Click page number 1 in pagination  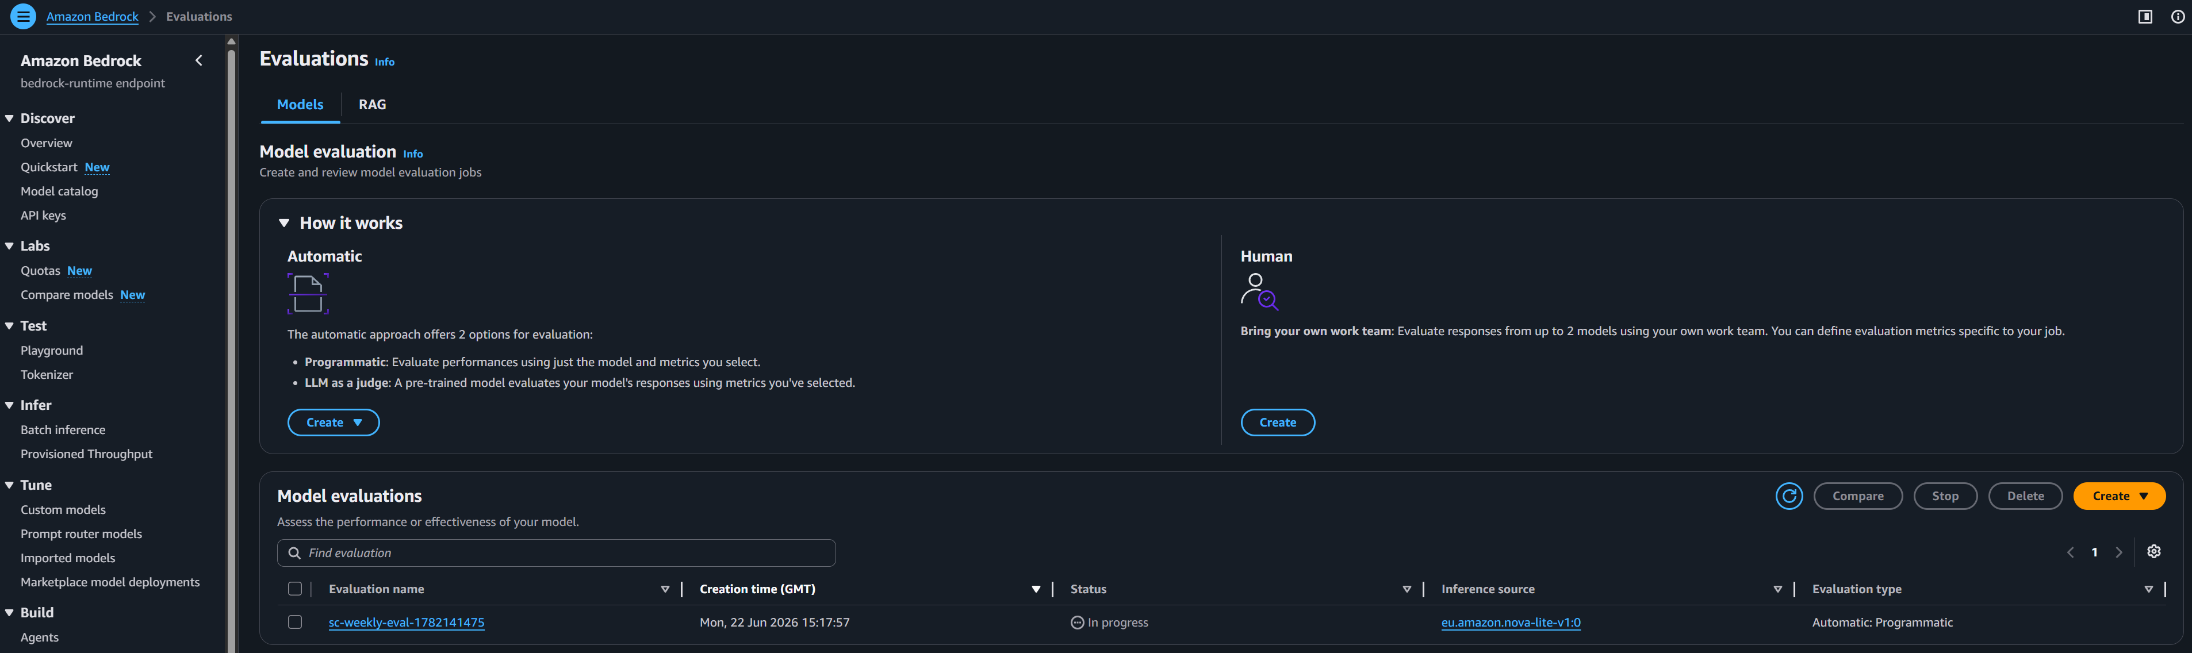[x=2094, y=552]
